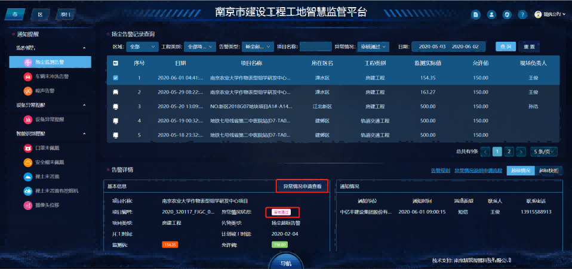The width and height of the screenshot is (572, 269).
Task: Uncheck the checkbox for row 1
Action: (116, 78)
